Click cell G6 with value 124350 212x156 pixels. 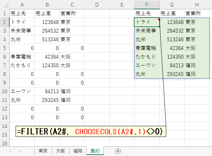[x=172, y=57]
